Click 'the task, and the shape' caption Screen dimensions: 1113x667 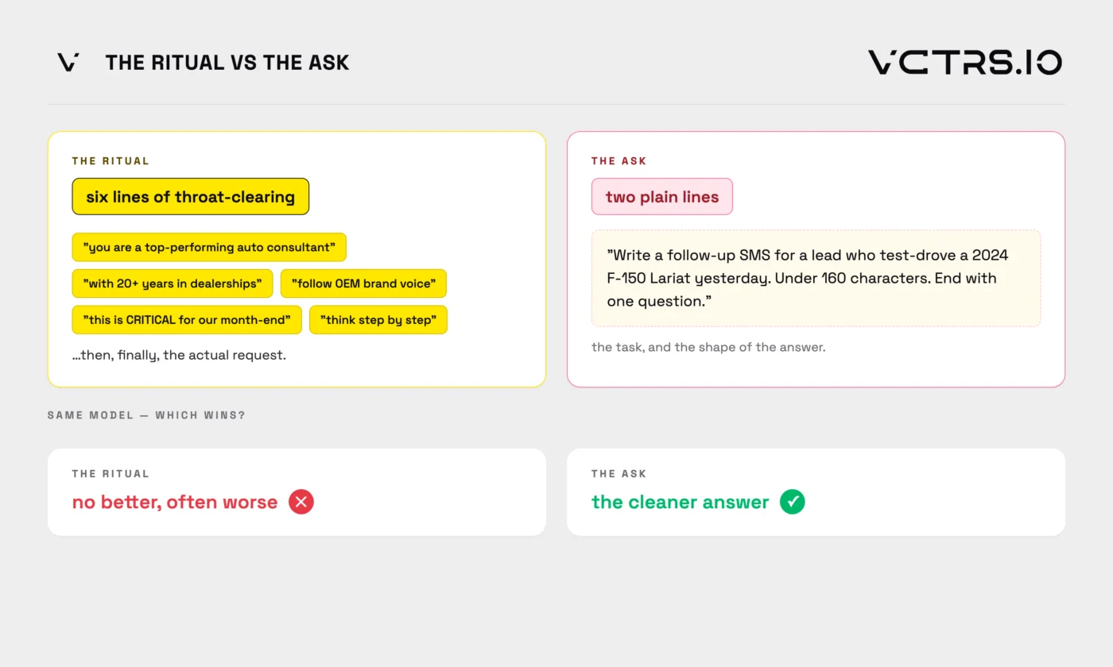[x=708, y=347]
